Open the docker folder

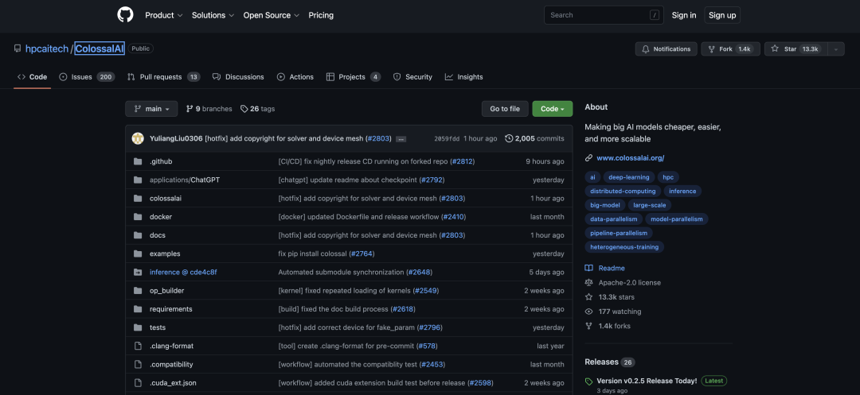click(161, 217)
